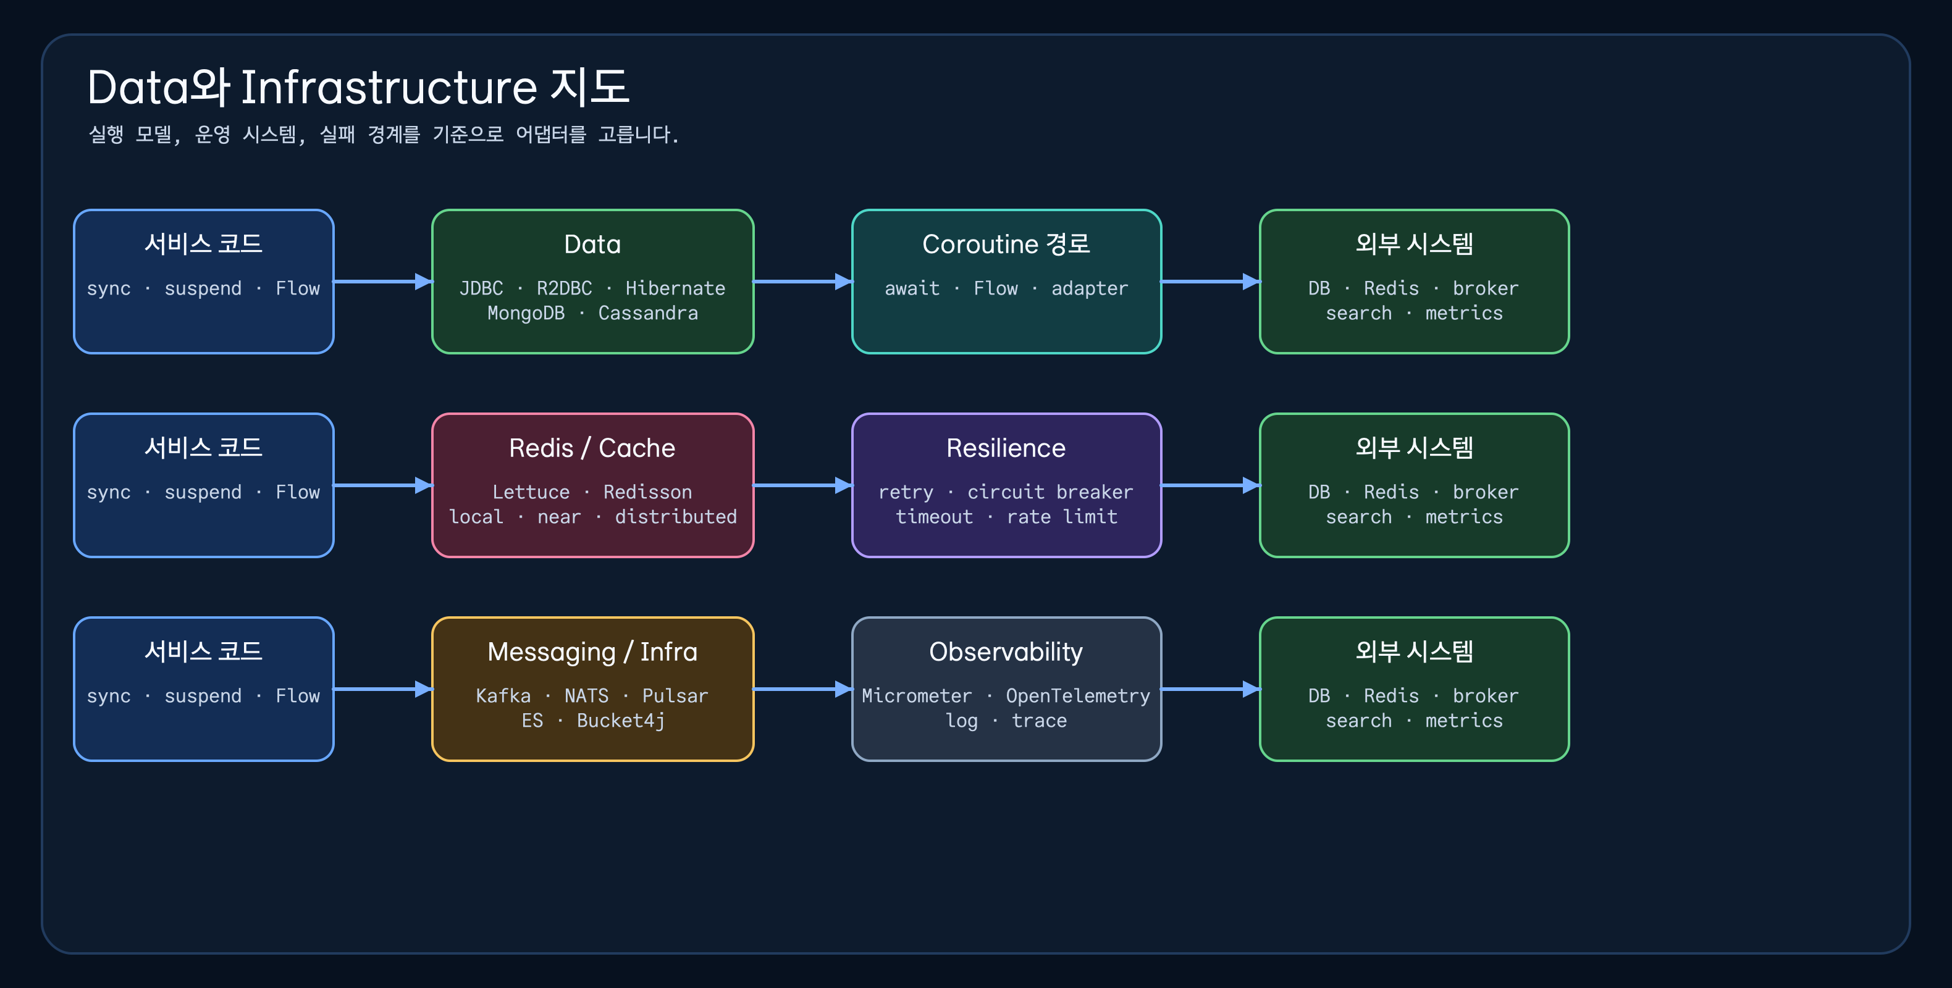The height and width of the screenshot is (988, 1952).
Task: Click "ES" in the Messaging / Infra box
Action: 532,721
